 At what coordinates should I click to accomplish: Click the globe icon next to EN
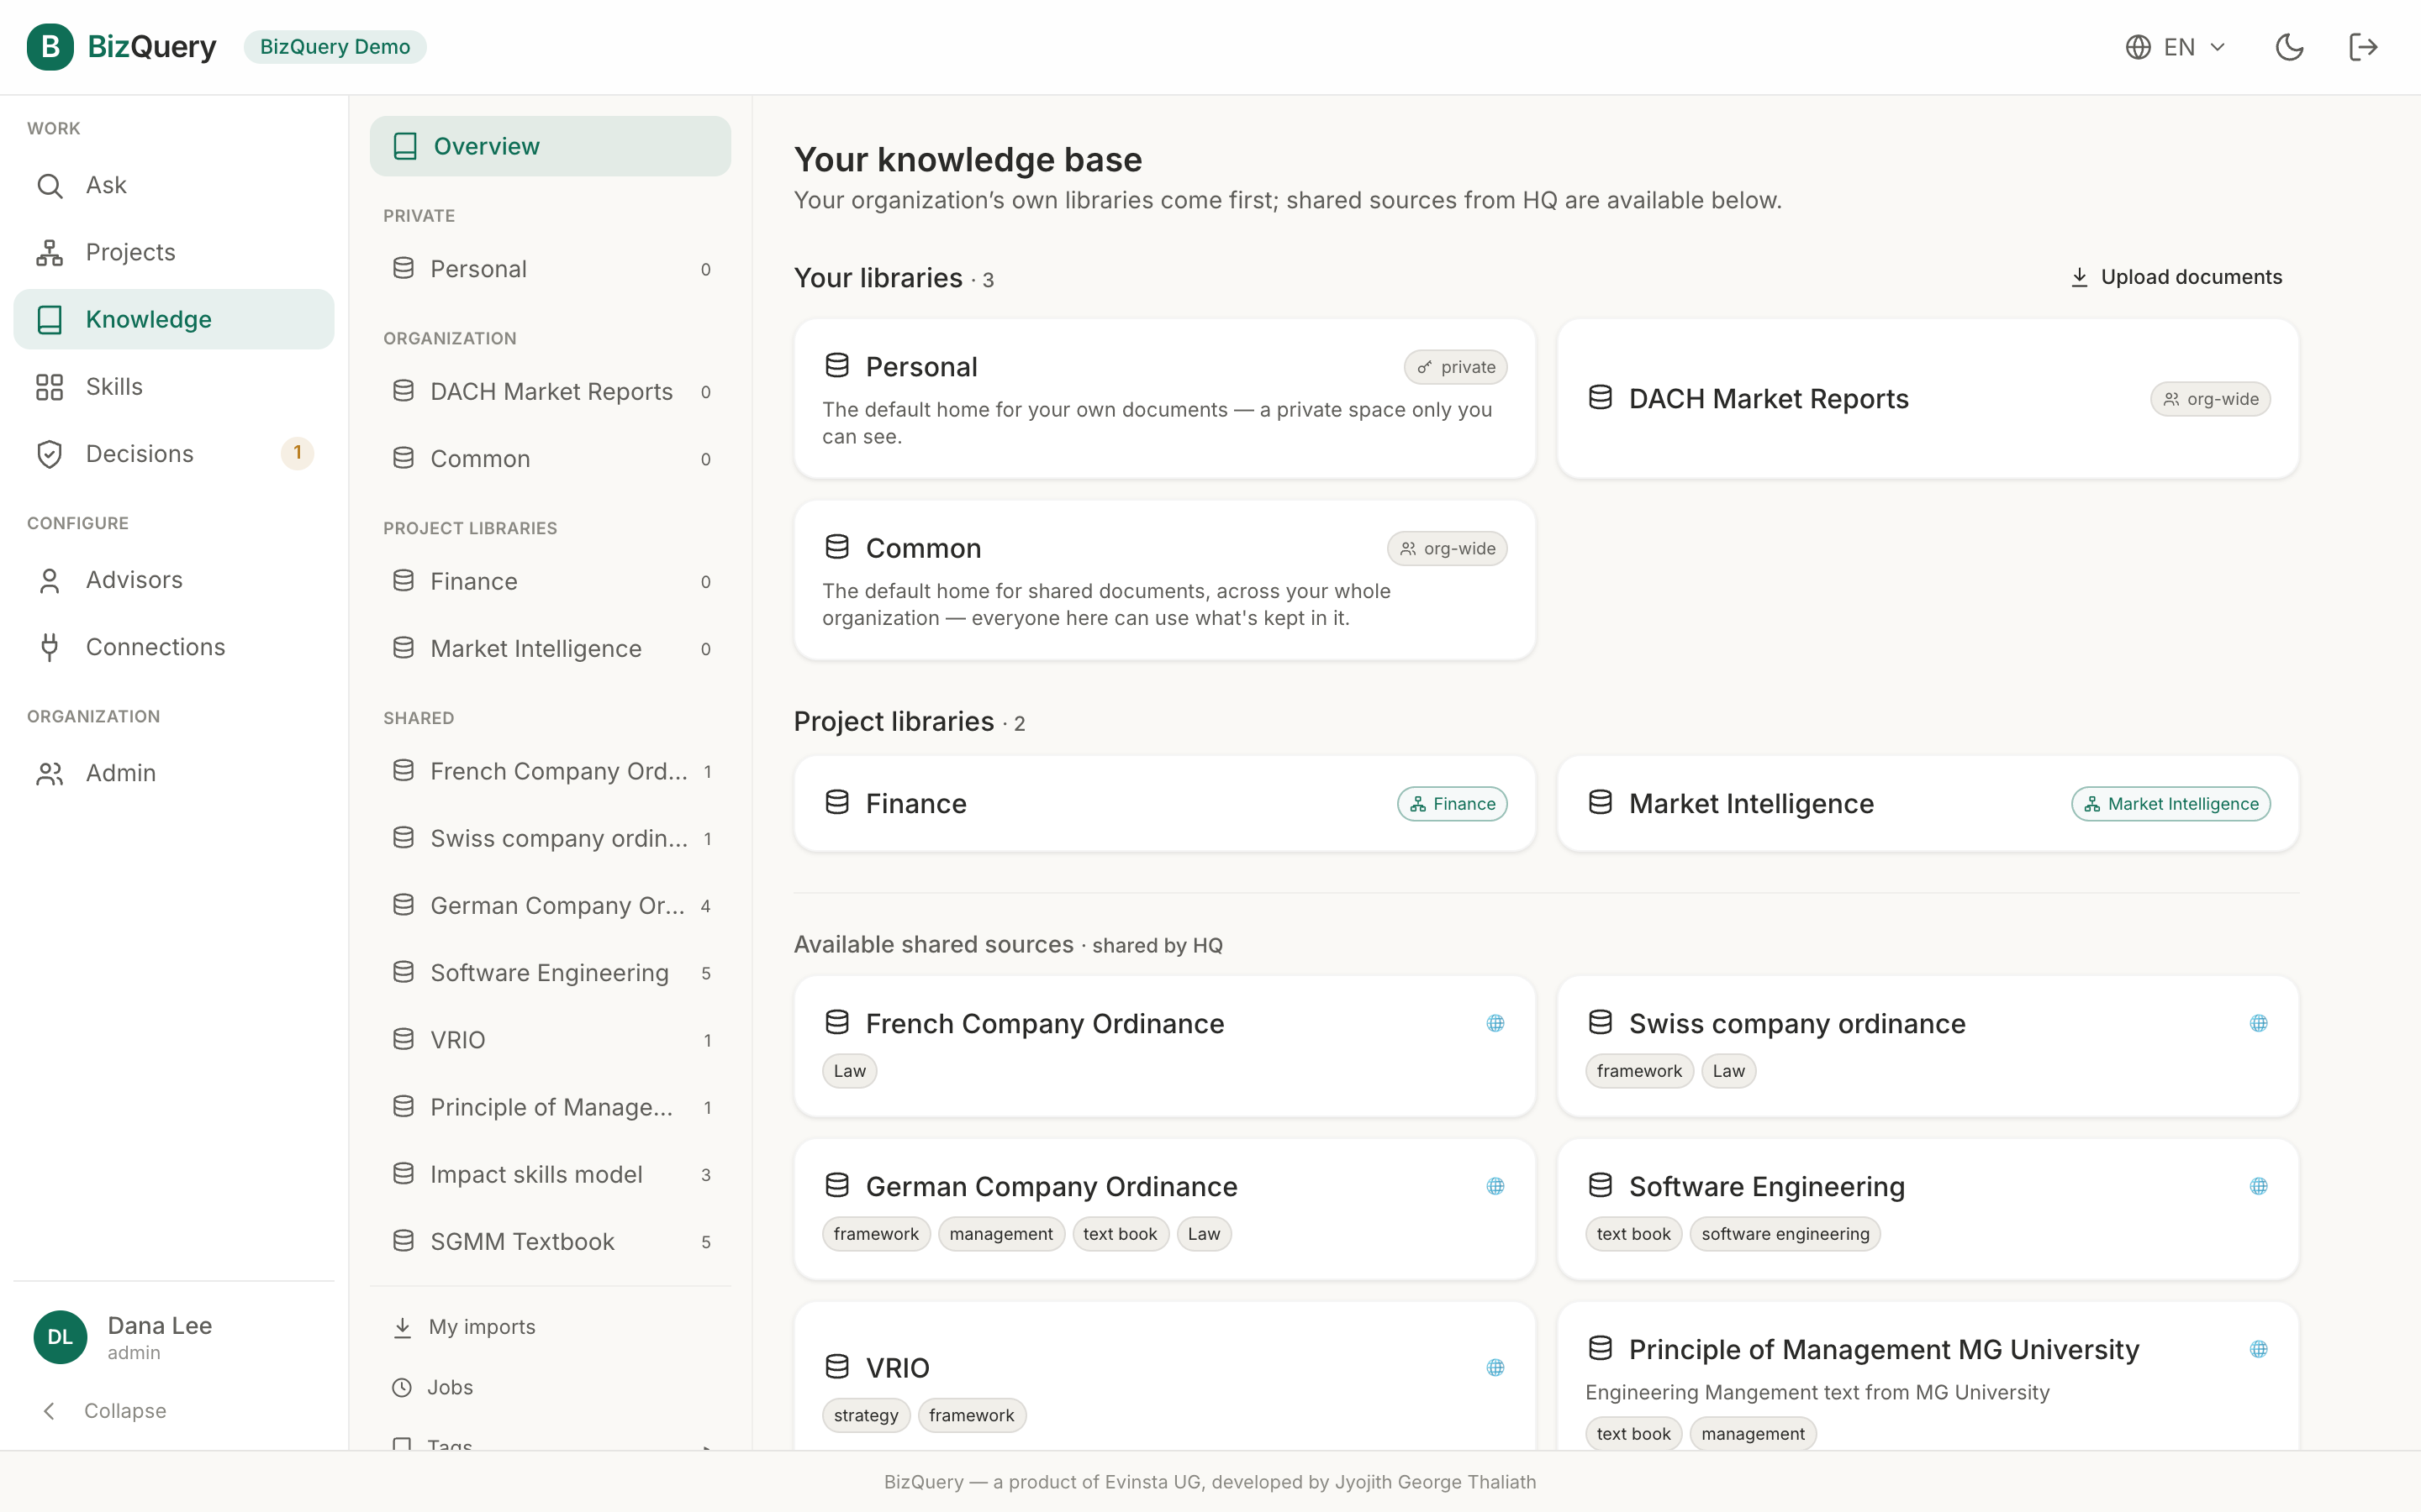(2138, 47)
